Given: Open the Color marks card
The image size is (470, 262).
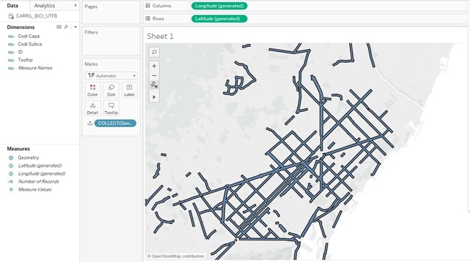Looking at the screenshot, I should 93,89.
